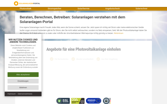Click the checkmark beside 'Für Sie kostenlos'
This screenshot has height=104, width=167.
point(52,59)
